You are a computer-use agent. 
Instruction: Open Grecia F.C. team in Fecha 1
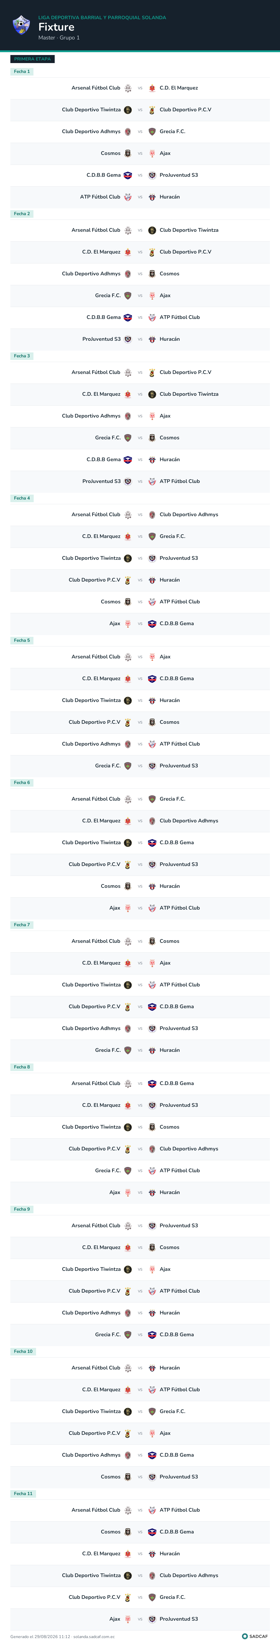173,131
